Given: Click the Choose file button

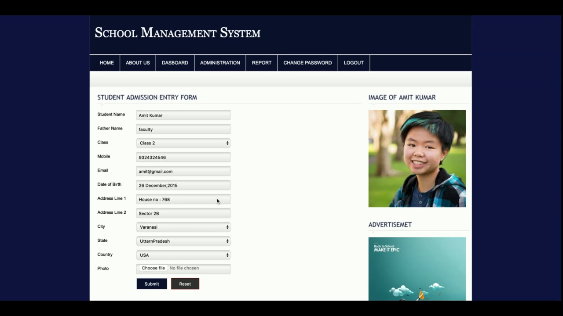Looking at the screenshot, I should (x=153, y=268).
